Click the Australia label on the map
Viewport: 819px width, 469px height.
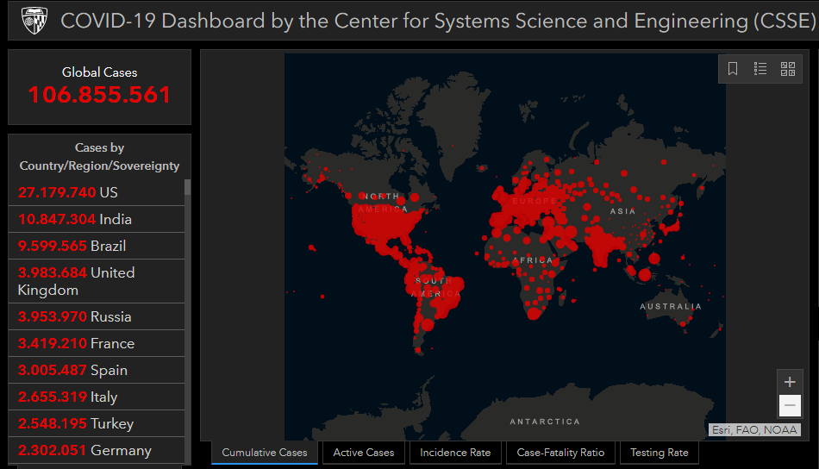(671, 307)
